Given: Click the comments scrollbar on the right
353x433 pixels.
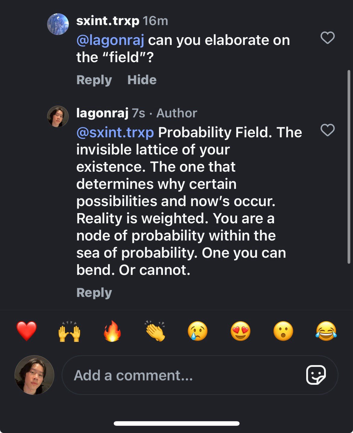Looking at the screenshot, I should tap(349, 166).
